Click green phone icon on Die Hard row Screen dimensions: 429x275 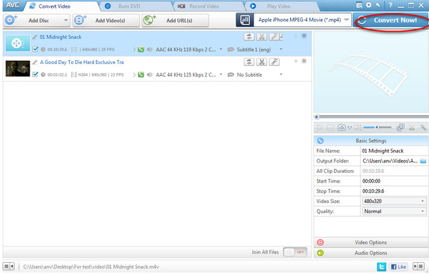141,74
